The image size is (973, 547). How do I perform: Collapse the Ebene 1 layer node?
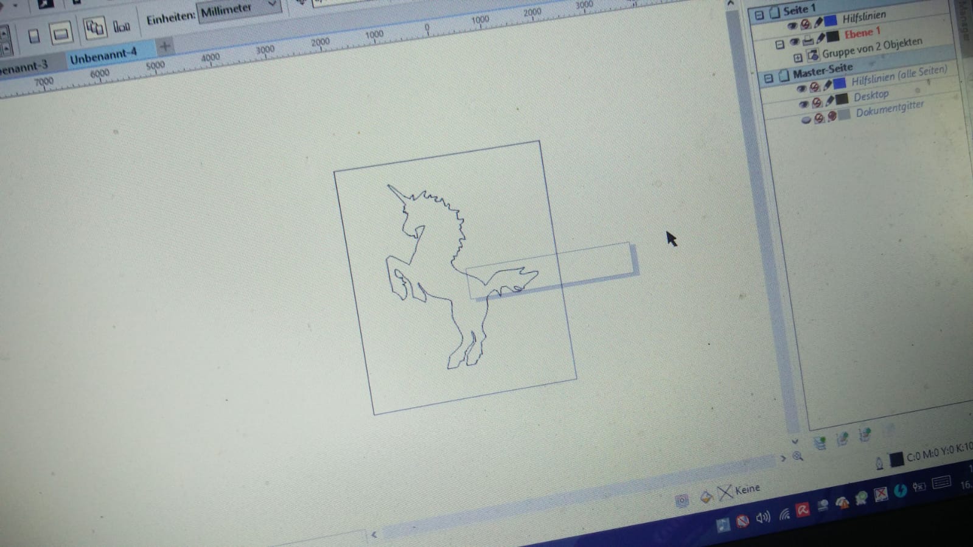pos(779,44)
